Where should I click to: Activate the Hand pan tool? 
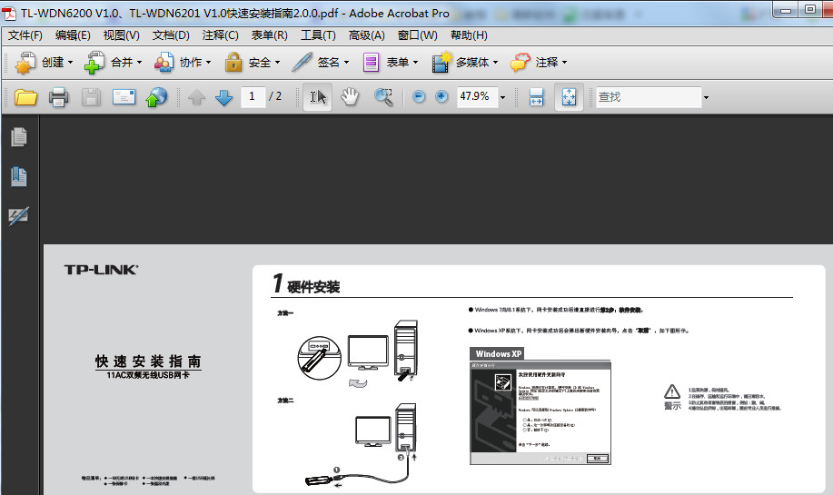350,96
